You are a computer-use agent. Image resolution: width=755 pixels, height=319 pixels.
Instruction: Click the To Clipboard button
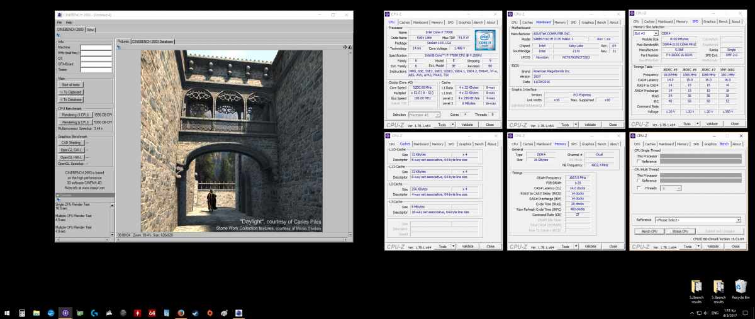(x=70, y=92)
